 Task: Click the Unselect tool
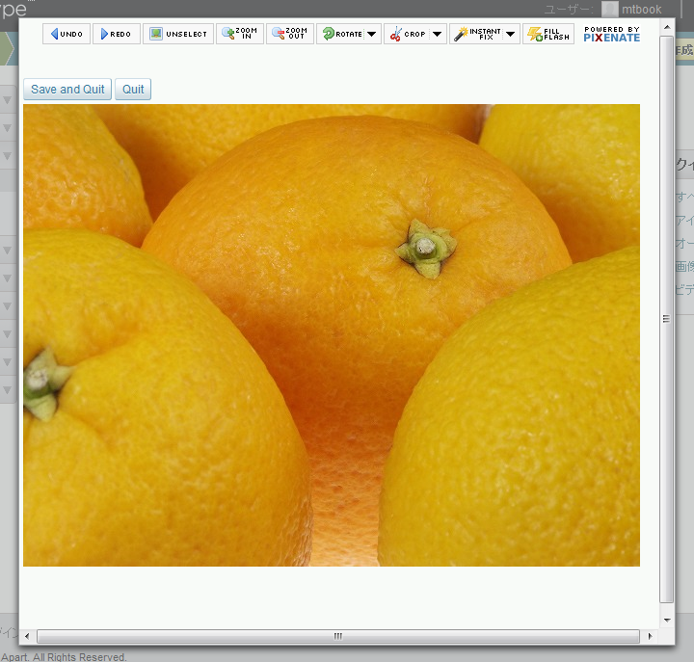coord(178,34)
